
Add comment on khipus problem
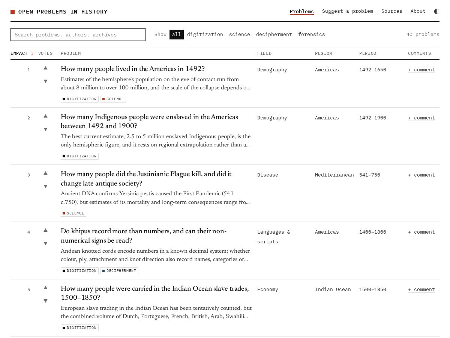pos(421,232)
